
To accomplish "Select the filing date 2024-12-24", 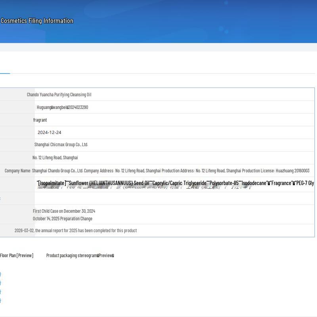I will 49,132.
